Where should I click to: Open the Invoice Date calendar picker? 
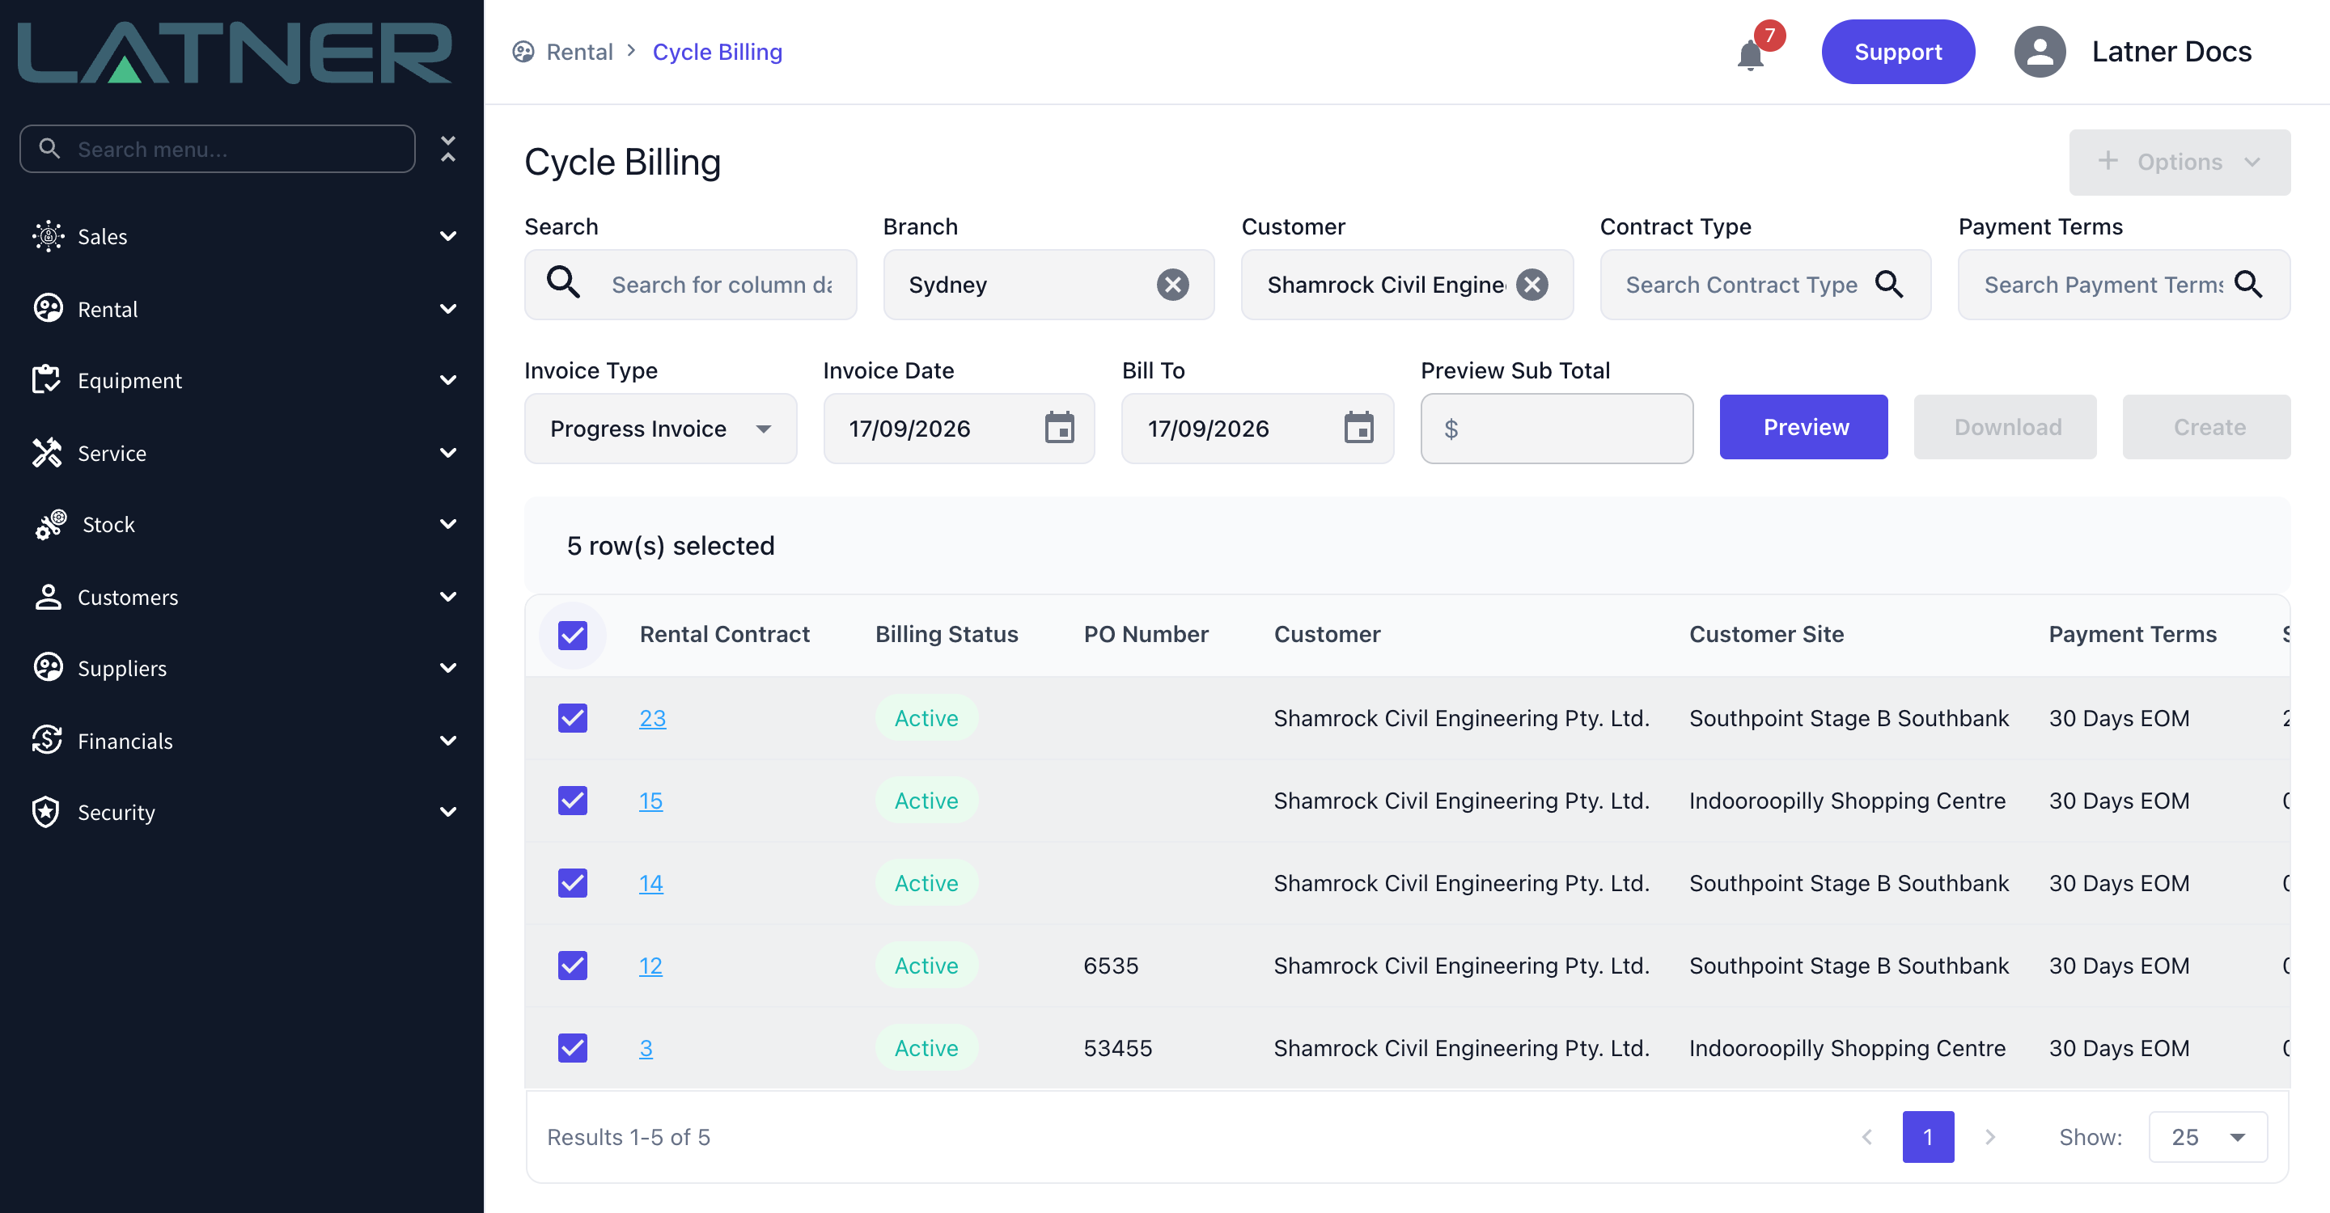[1059, 428]
